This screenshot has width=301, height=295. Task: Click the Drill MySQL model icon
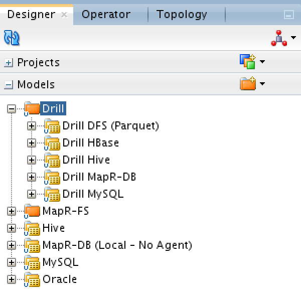pos(52,194)
